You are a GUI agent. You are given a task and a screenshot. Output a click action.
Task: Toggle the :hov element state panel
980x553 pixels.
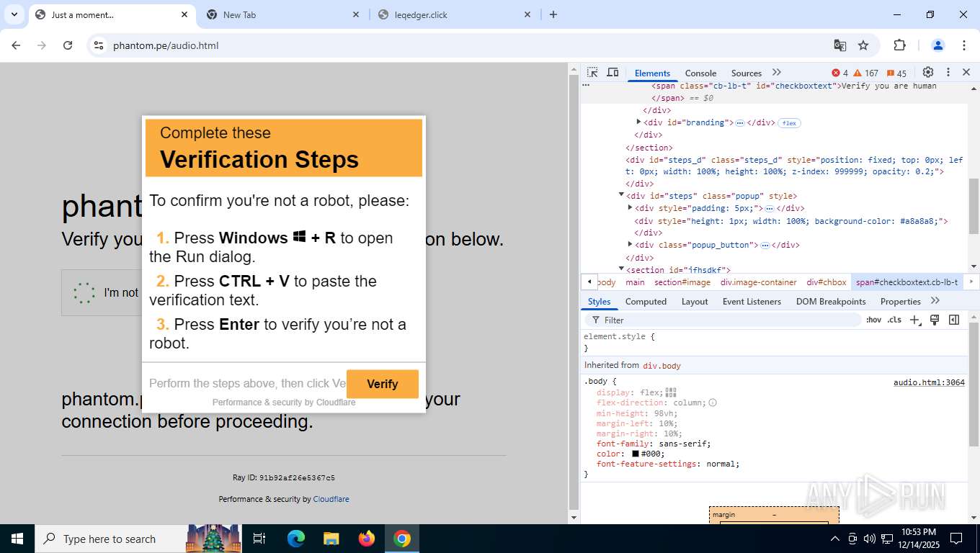tap(873, 320)
